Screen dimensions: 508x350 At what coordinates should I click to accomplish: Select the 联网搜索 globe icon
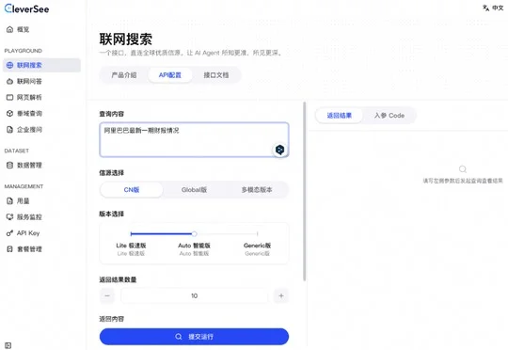pyautogui.click(x=9, y=65)
